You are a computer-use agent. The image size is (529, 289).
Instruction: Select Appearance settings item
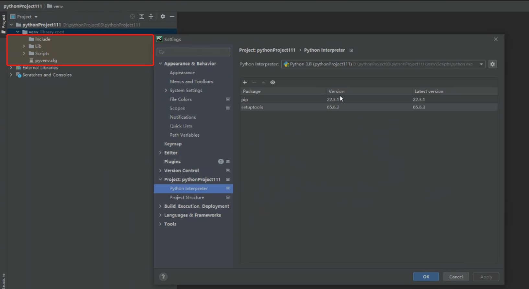pos(182,73)
